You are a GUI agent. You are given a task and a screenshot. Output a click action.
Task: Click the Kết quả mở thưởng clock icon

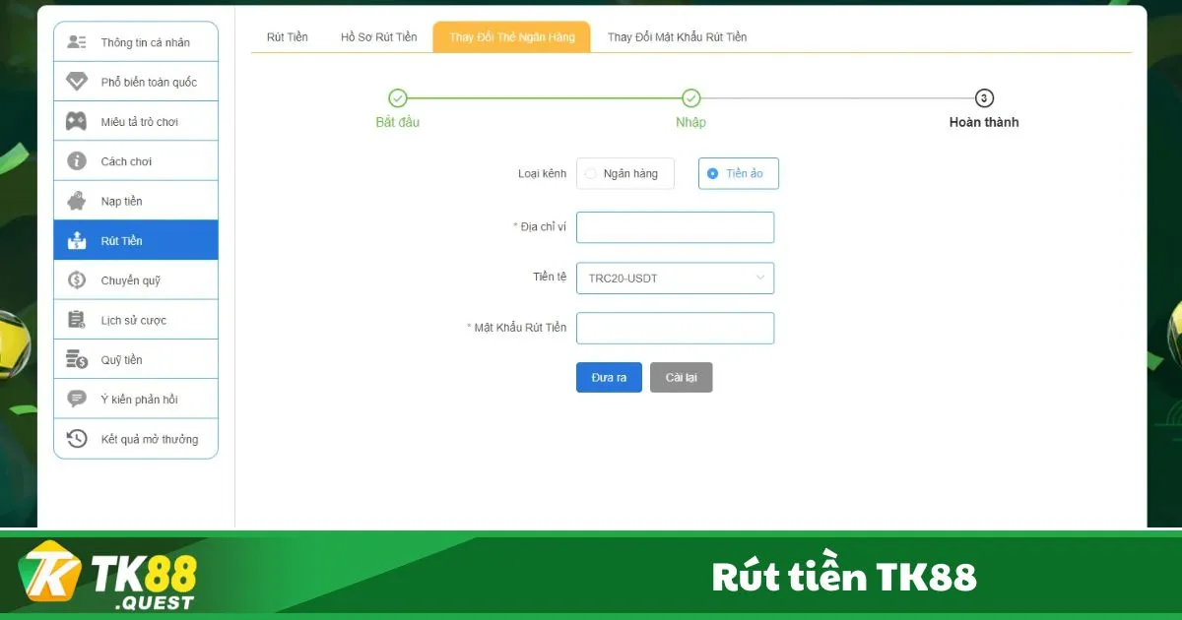point(77,438)
